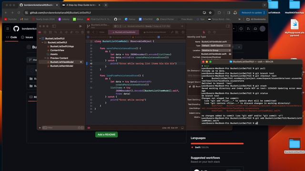
Task: Toggle the Xcode inspector panel
Action: pyautogui.click(x=228, y=26)
